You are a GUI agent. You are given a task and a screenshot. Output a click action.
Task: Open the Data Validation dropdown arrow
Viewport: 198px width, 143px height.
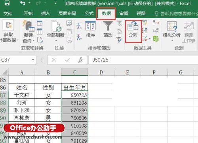pos(150,39)
